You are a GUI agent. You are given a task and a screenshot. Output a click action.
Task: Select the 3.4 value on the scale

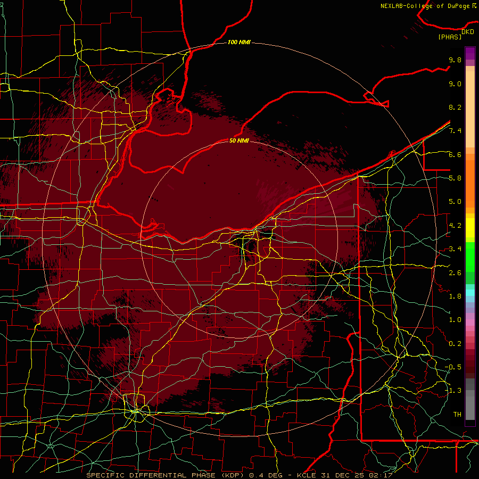tap(455, 249)
